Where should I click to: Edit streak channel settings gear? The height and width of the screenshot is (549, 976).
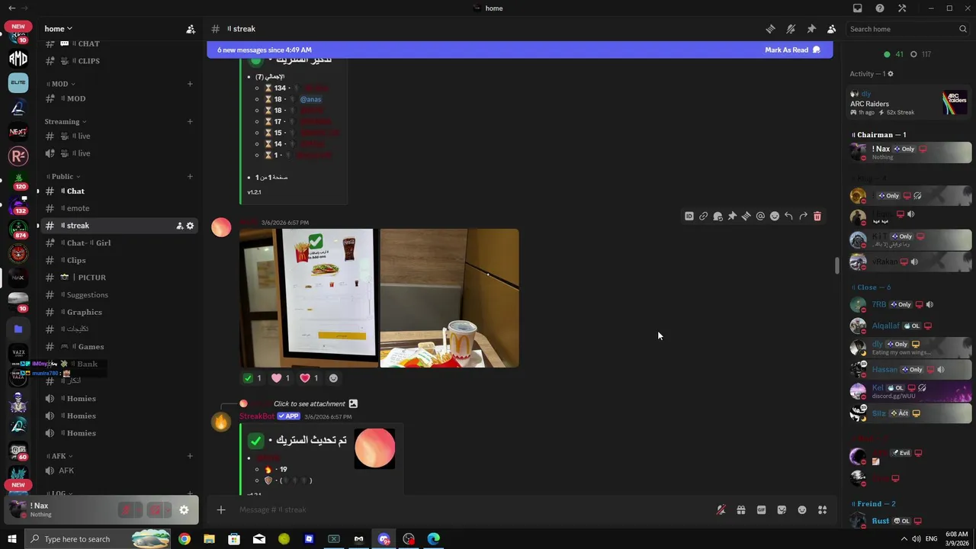[190, 226]
